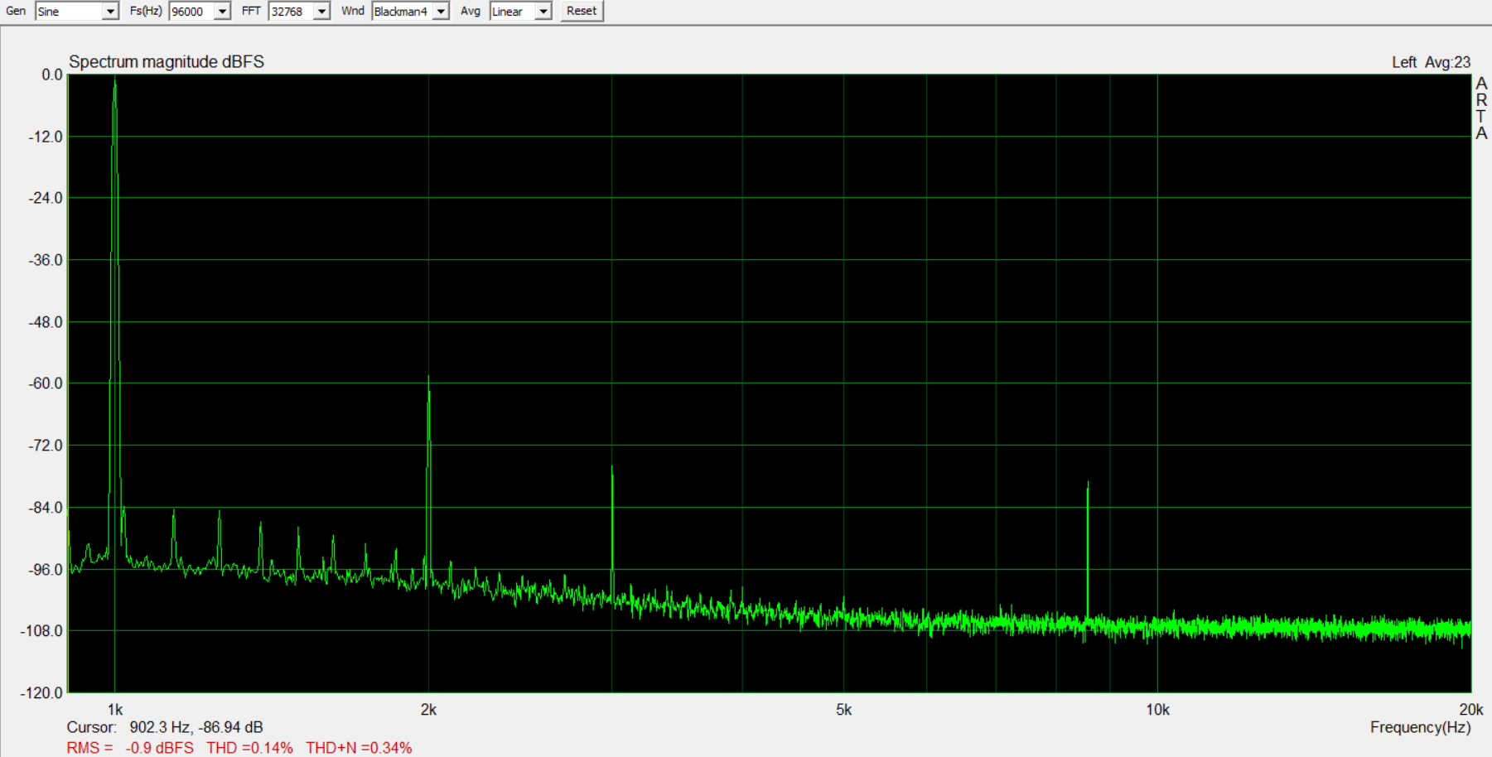Click the cursor readout '902.3 Hz, -86.94 dB'
This screenshot has width=1492, height=757.
pos(196,727)
